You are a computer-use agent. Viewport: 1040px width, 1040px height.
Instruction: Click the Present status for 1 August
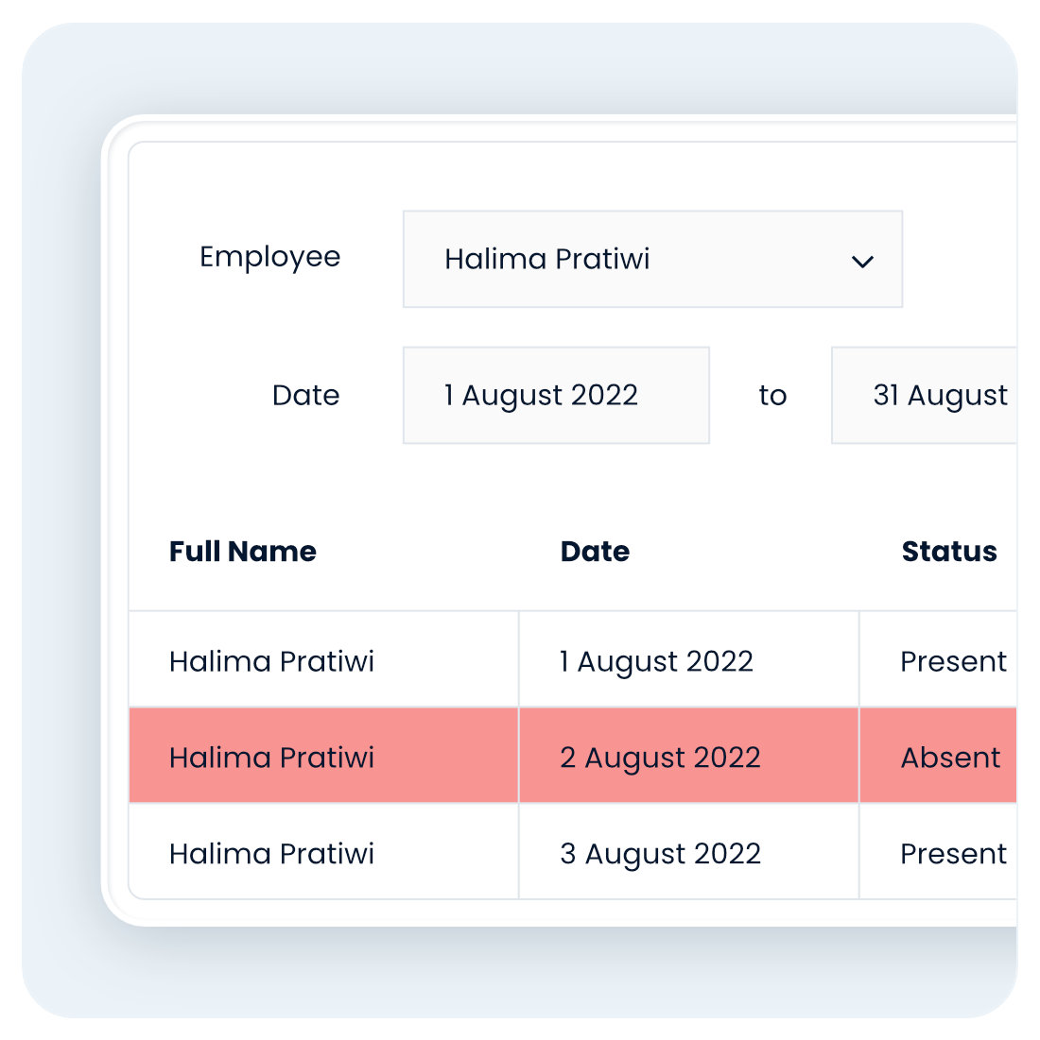[953, 661]
